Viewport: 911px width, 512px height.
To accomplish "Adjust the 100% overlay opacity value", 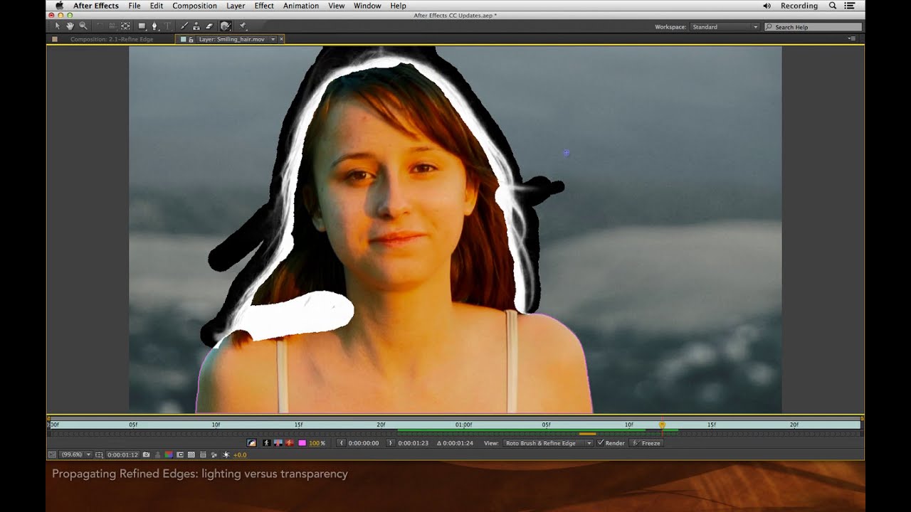I will (x=314, y=443).
